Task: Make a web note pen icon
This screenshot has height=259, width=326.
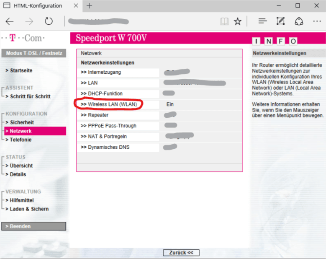Action: click(280, 21)
